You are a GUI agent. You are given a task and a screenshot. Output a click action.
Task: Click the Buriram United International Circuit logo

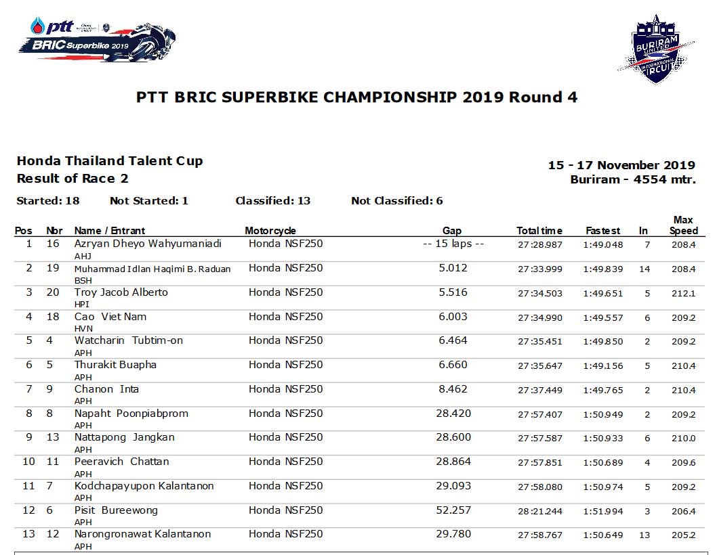click(658, 49)
